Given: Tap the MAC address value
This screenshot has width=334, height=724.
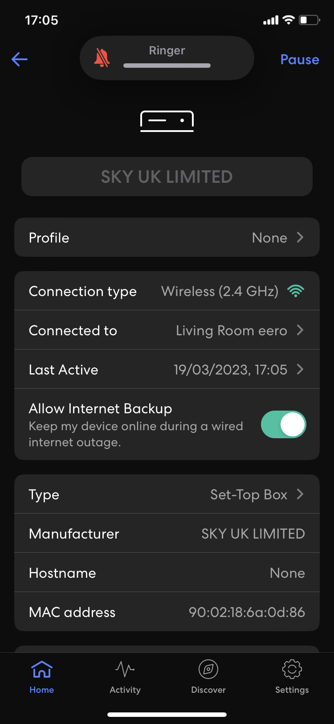Looking at the screenshot, I should click(247, 612).
